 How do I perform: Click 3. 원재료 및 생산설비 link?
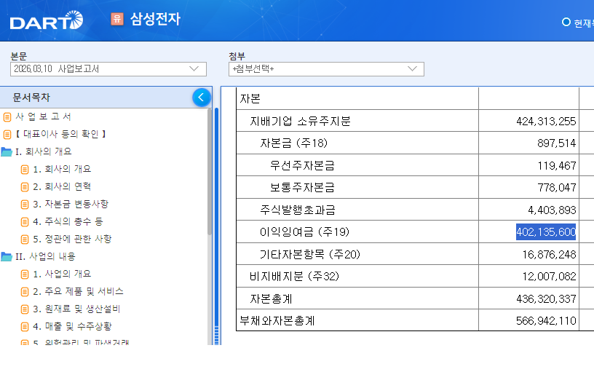click(x=76, y=309)
